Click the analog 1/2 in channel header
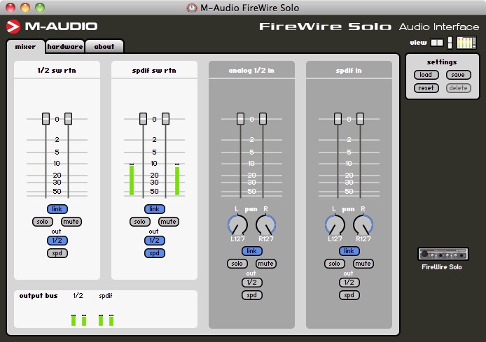Image resolution: width=486 pixels, height=342 pixels. pyautogui.click(x=251, y=70)
